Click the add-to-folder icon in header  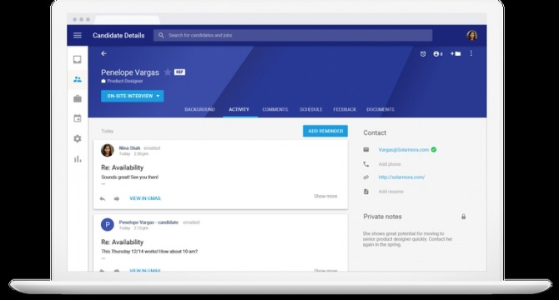(x=456, y=53)
